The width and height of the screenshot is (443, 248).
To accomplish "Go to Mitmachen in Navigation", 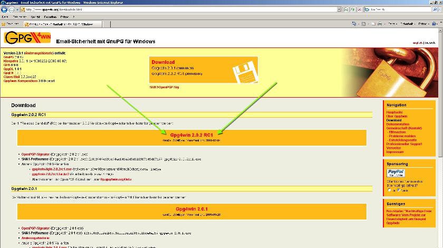I will tap(397, 132).
